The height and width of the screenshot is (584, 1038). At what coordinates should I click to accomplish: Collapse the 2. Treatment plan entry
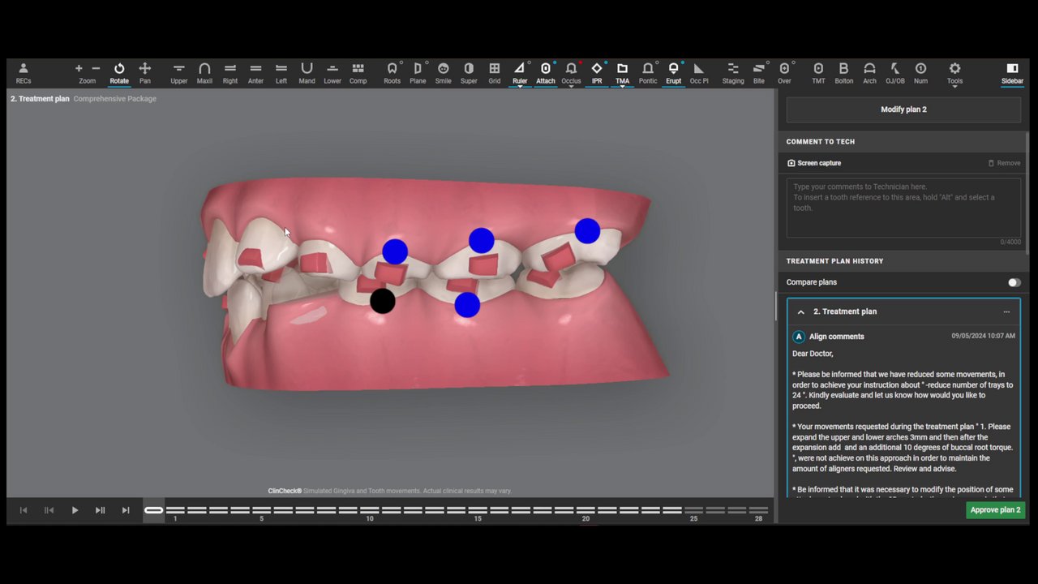(x=800, y=311)
